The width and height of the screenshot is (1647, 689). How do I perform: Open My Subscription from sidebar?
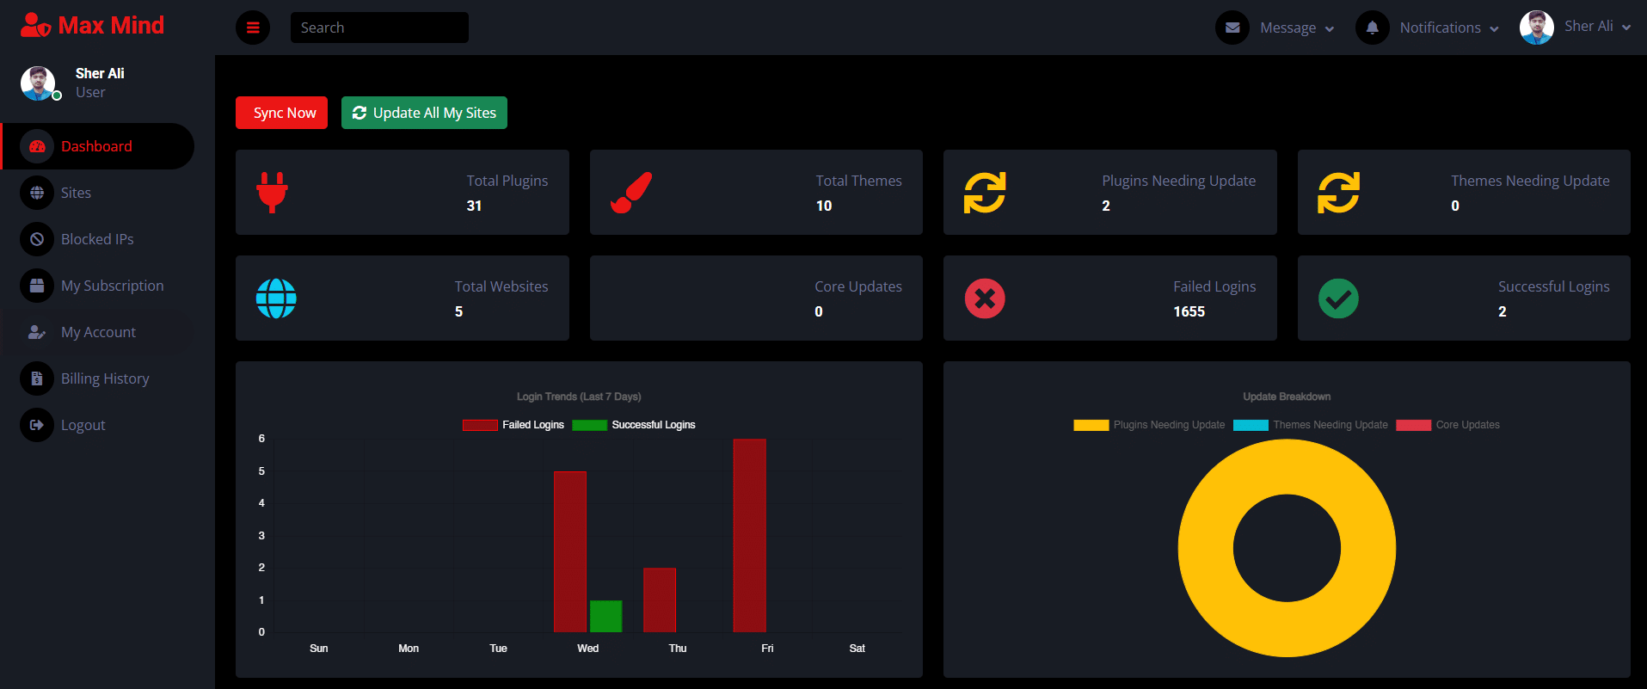pos(98,286)
